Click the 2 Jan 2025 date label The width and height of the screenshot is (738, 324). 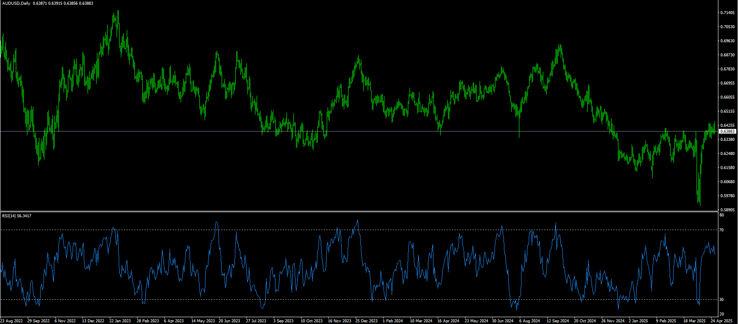tap(638, 321)
